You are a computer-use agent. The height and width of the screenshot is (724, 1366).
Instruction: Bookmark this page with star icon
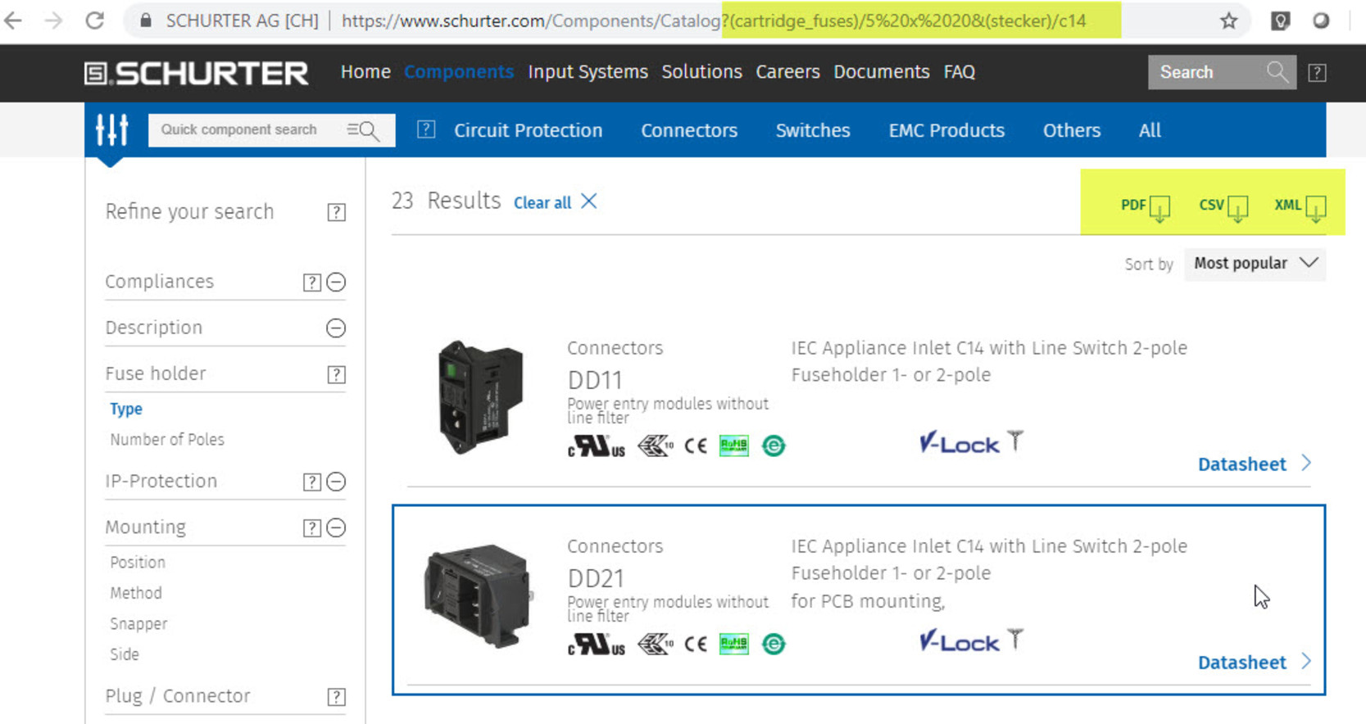click(1228, 21)
